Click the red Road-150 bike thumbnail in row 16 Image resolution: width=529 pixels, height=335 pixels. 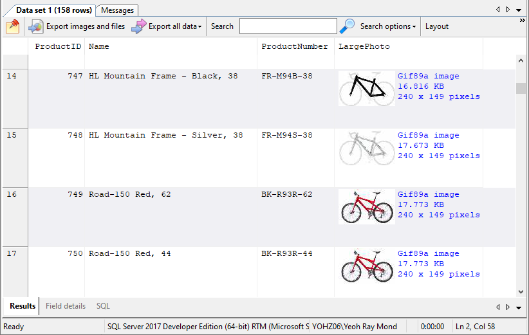[x=366, y=206]
